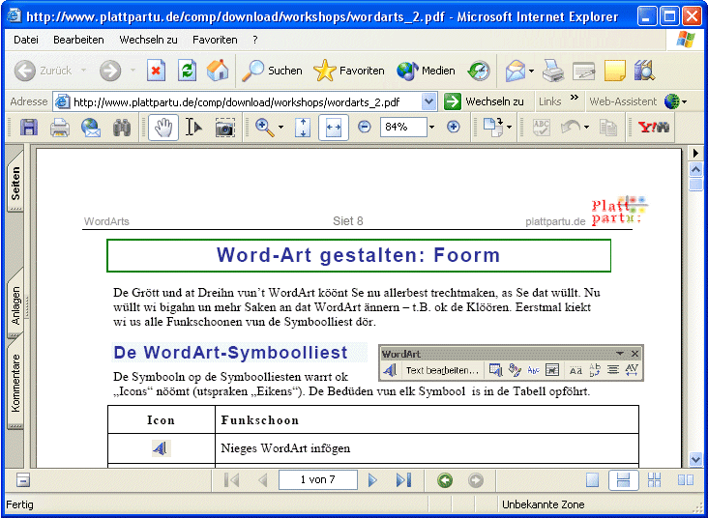Click the Suchen search button
Image resolution: width=708 pixels, height=518 pixels.
pos(273,71)
